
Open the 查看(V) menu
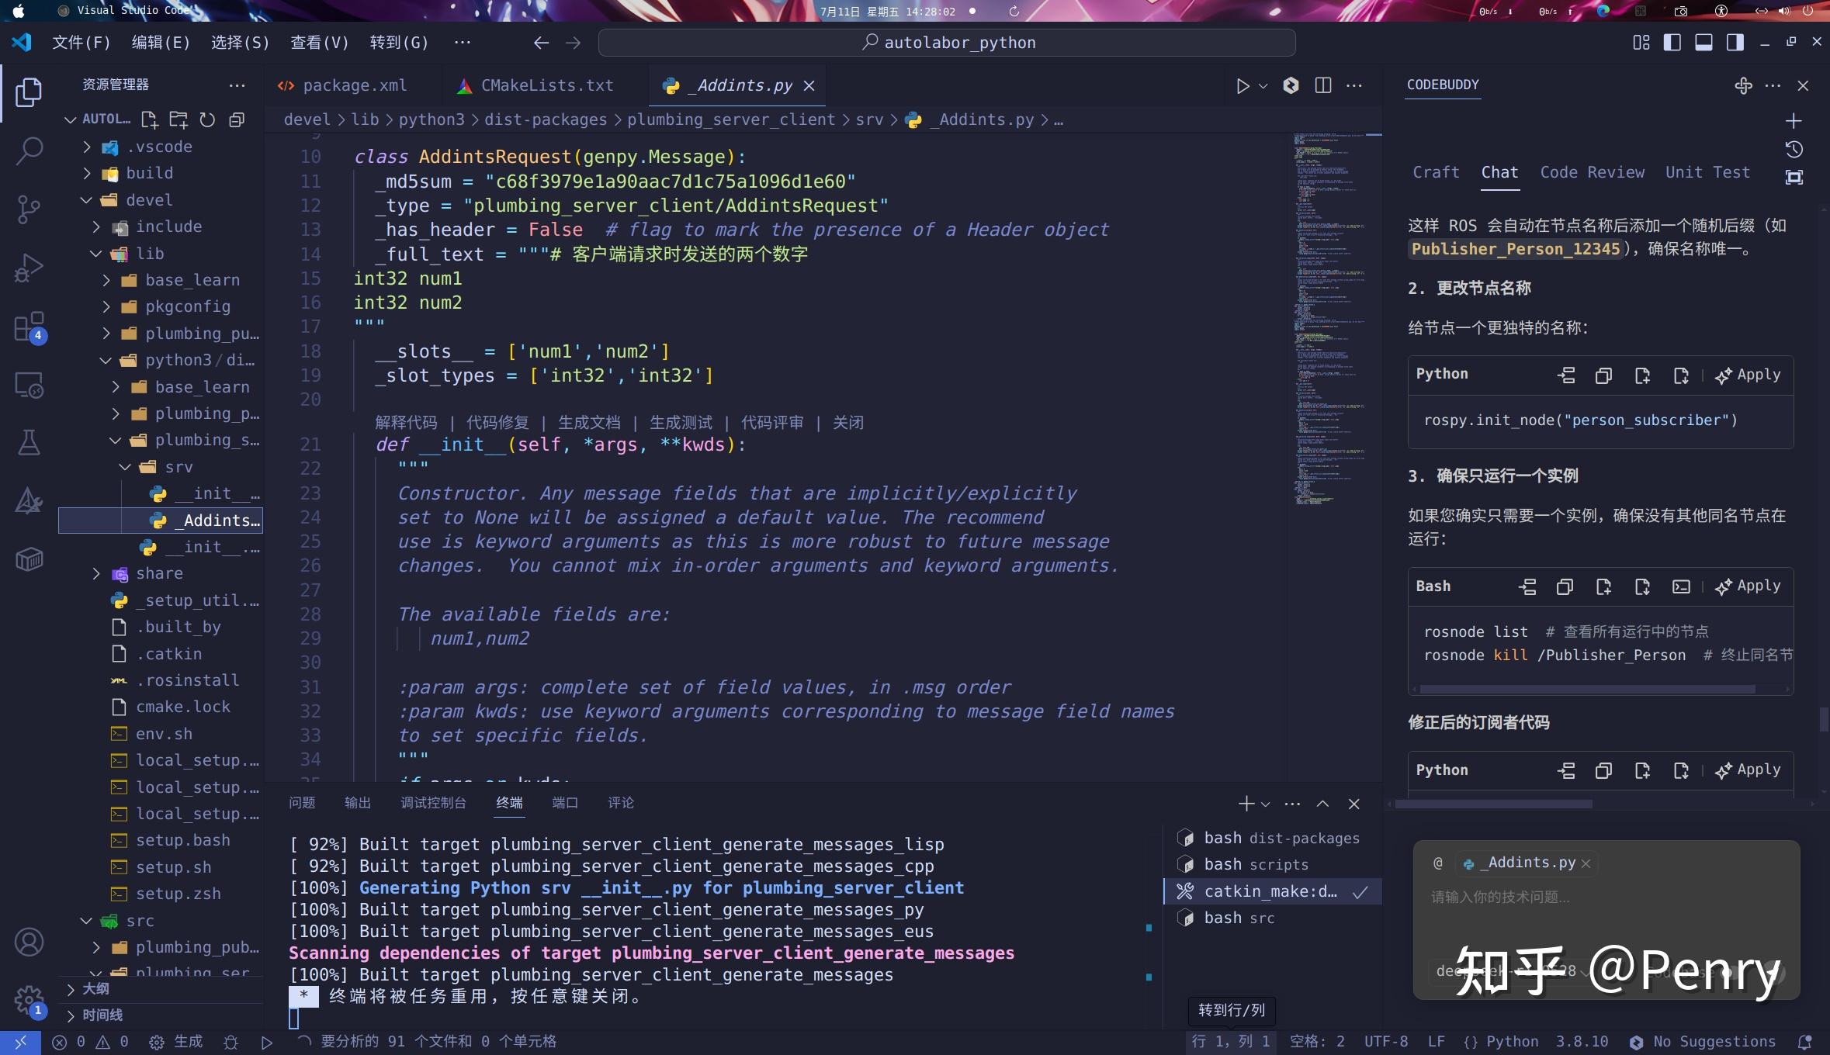click(x=318, y=42)
